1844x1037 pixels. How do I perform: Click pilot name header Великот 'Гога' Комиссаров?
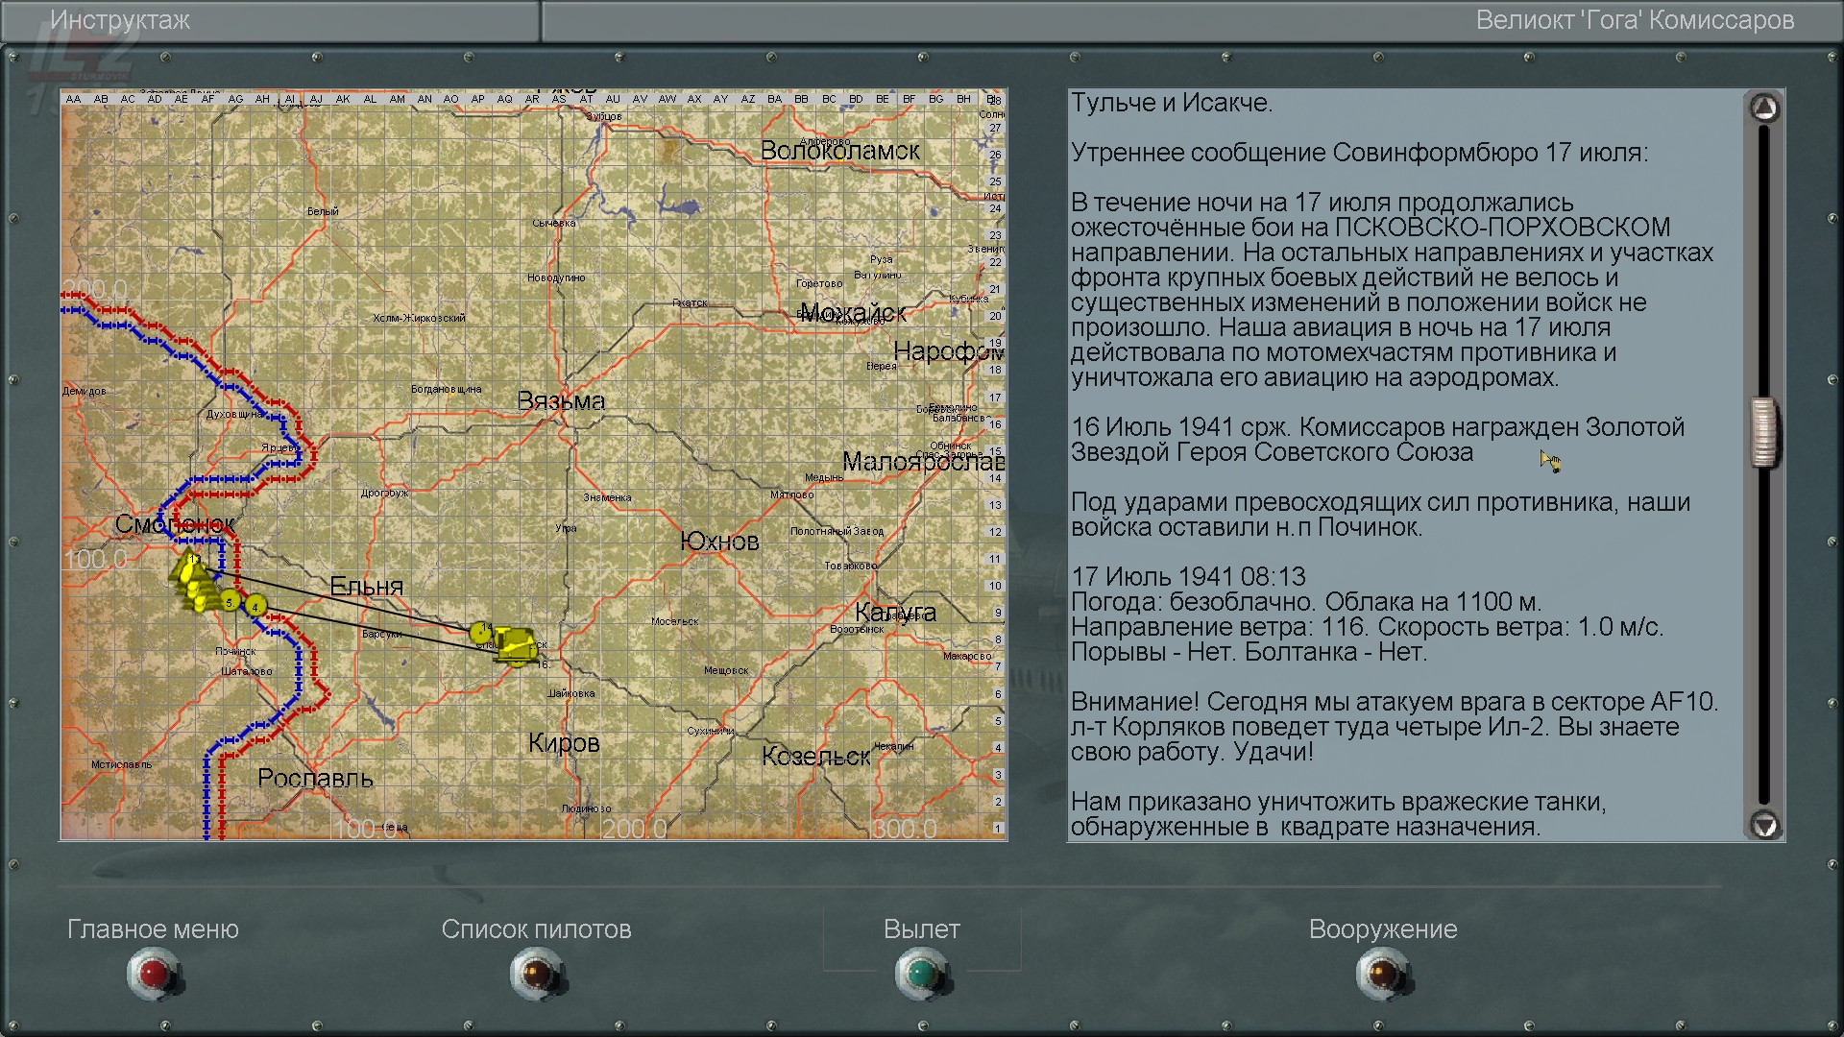pos(1634,20)
